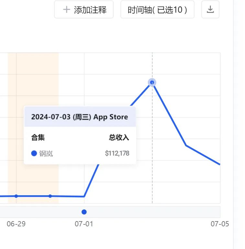Click the 07-01 x-axis date label
The image size is (245, 249).
[x=84, y=224]
